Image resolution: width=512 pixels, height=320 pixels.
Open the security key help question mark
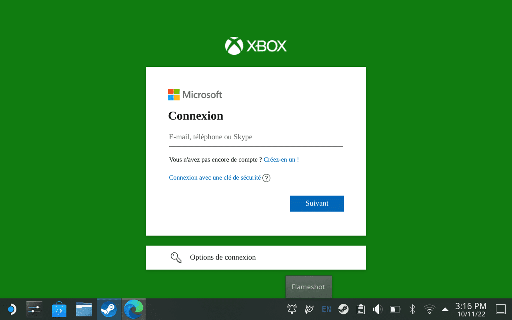[x=266, y=178]
